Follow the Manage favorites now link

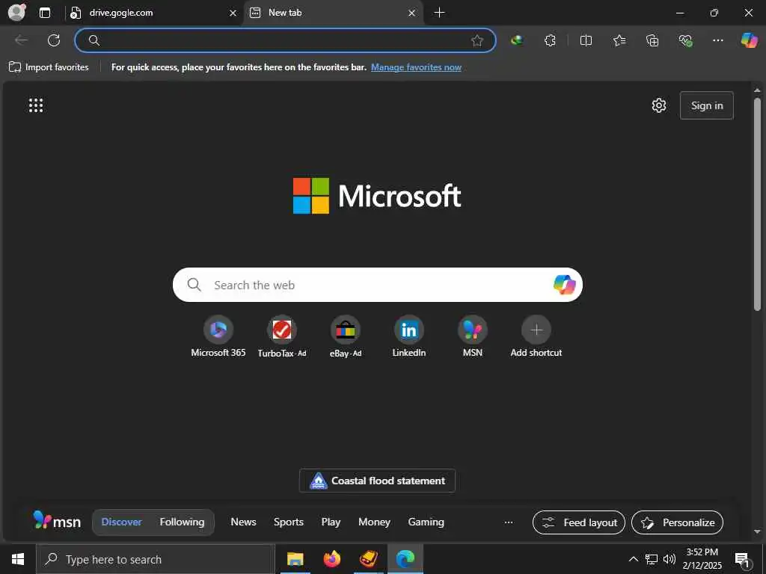416,67
